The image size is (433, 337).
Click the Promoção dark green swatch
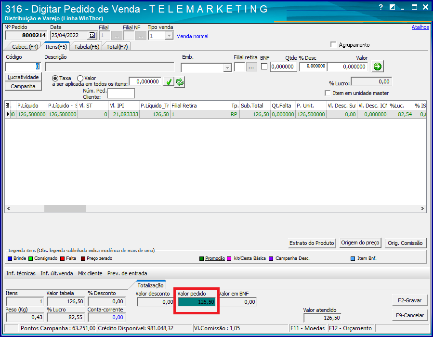pyautogui.click(x=202, y=259)
